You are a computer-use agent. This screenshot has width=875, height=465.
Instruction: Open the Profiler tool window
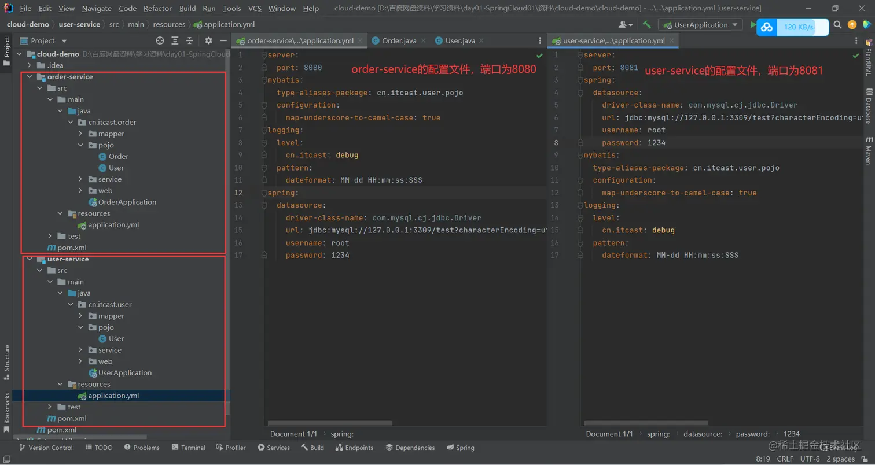pyautogui.click(x=231, y=448)
